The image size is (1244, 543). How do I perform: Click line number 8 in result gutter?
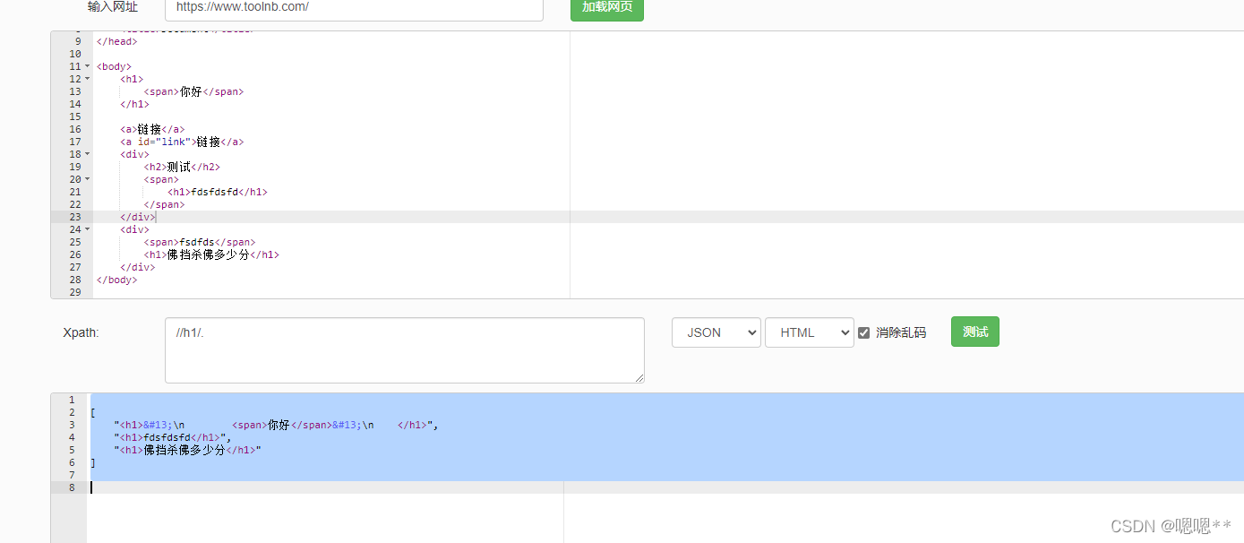[x=73, y=487]
